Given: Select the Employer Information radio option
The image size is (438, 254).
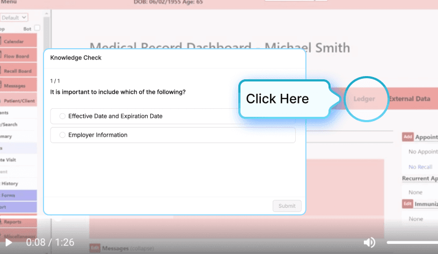Looking at the screenshot, I should pos(173,135).
